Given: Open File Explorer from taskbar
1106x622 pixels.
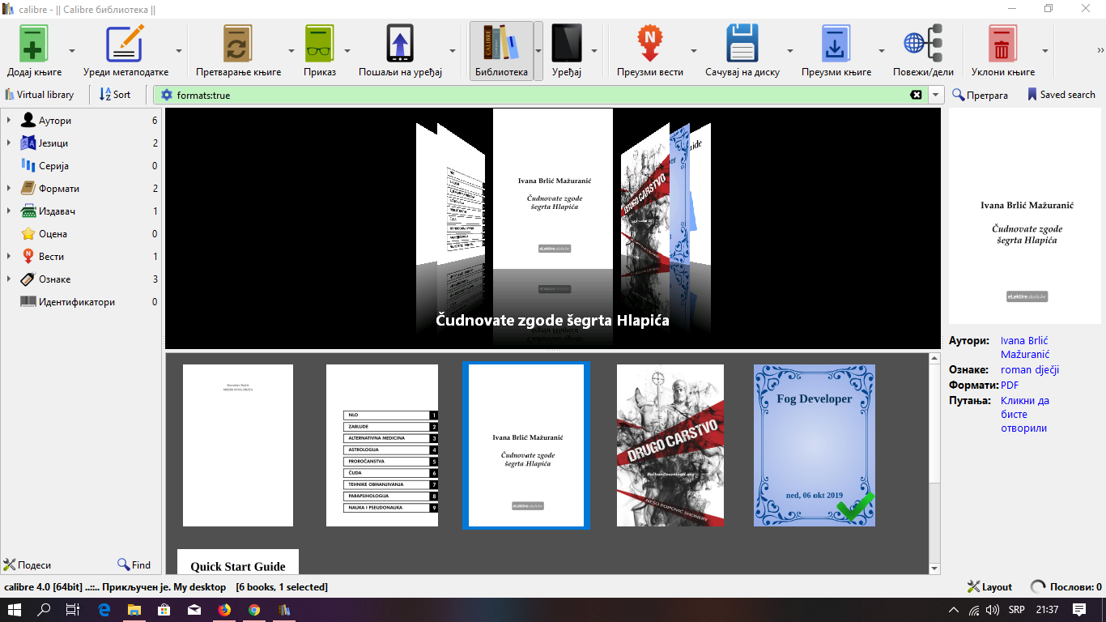Looking at the screenshot, I should coord(134,610).
